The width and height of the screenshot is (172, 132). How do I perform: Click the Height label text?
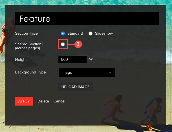coord(21,59)
